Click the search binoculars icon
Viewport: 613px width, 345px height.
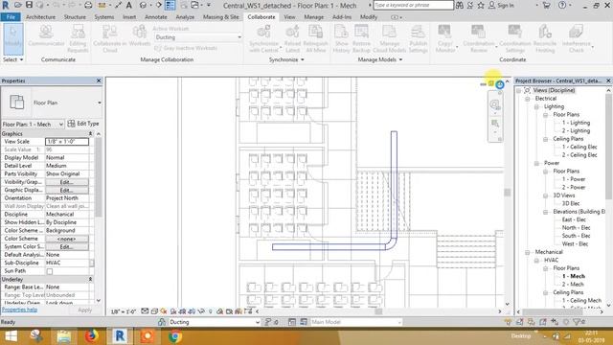(x=460, y=5)
